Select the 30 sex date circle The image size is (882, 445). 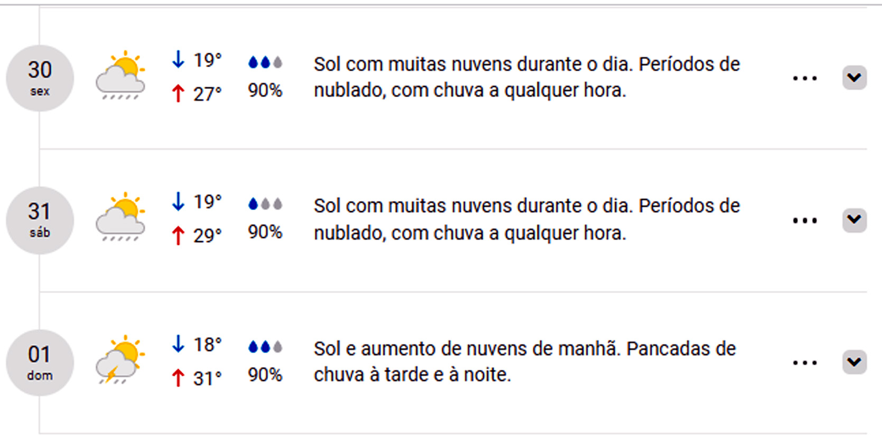pos(40,78)
